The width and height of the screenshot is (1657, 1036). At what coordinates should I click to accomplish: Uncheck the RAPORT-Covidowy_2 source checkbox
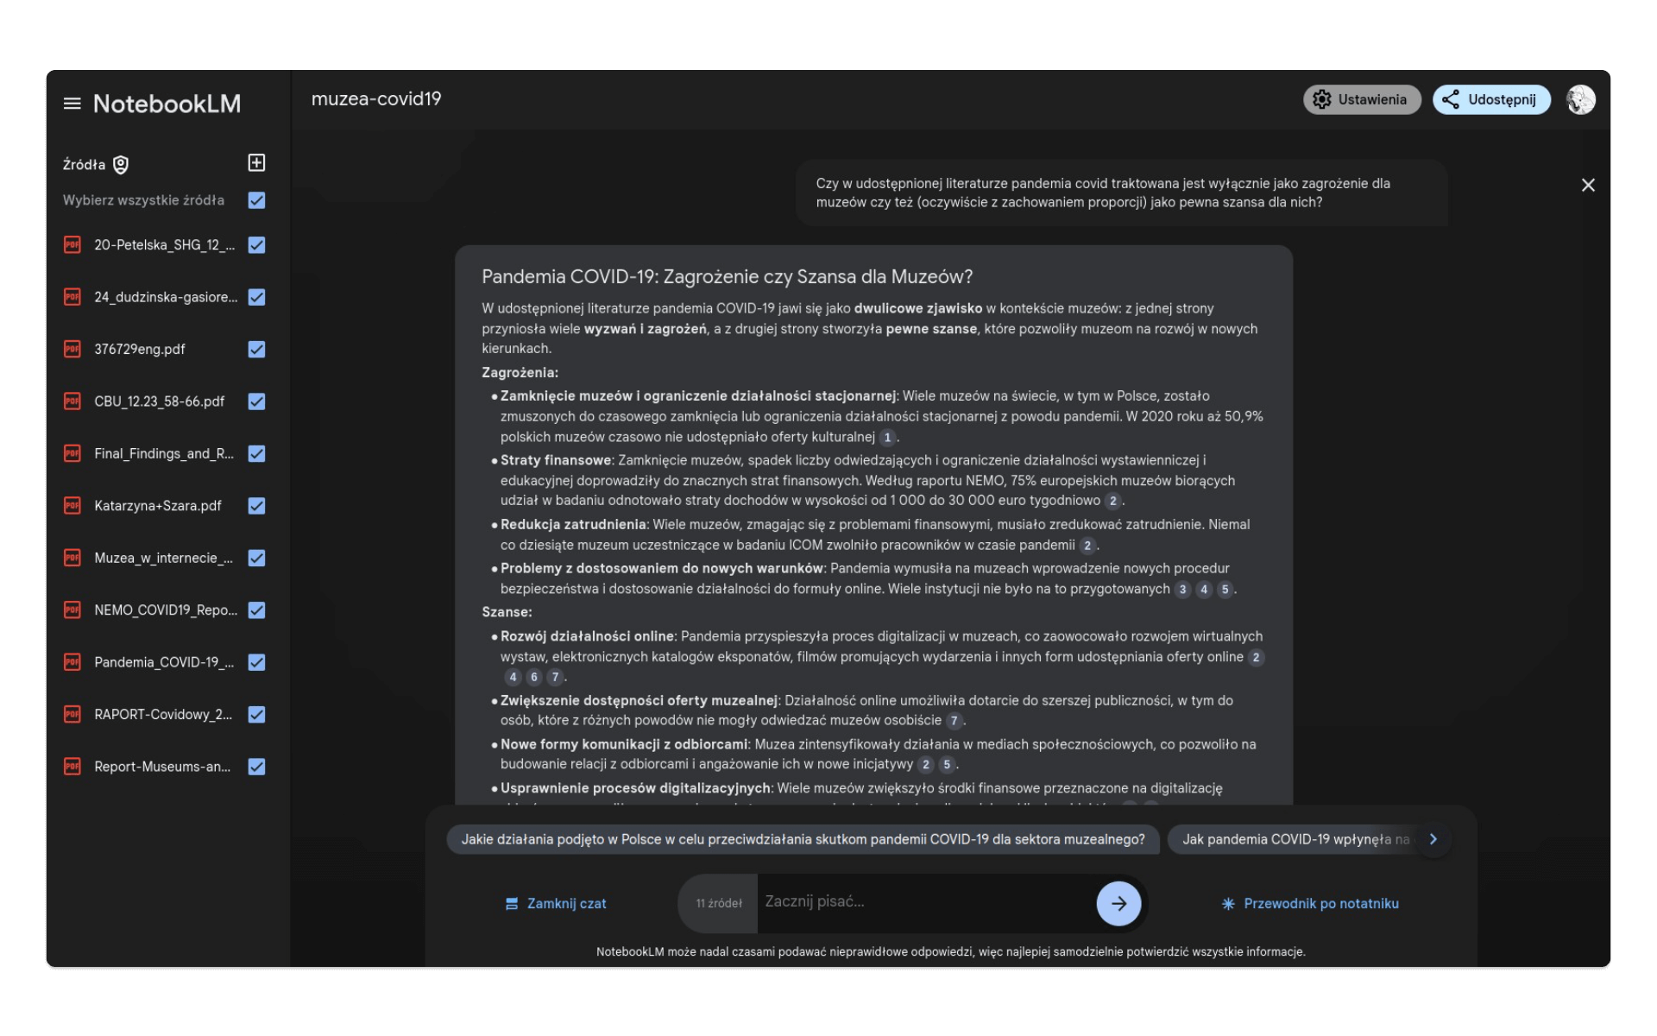point(256,714)
